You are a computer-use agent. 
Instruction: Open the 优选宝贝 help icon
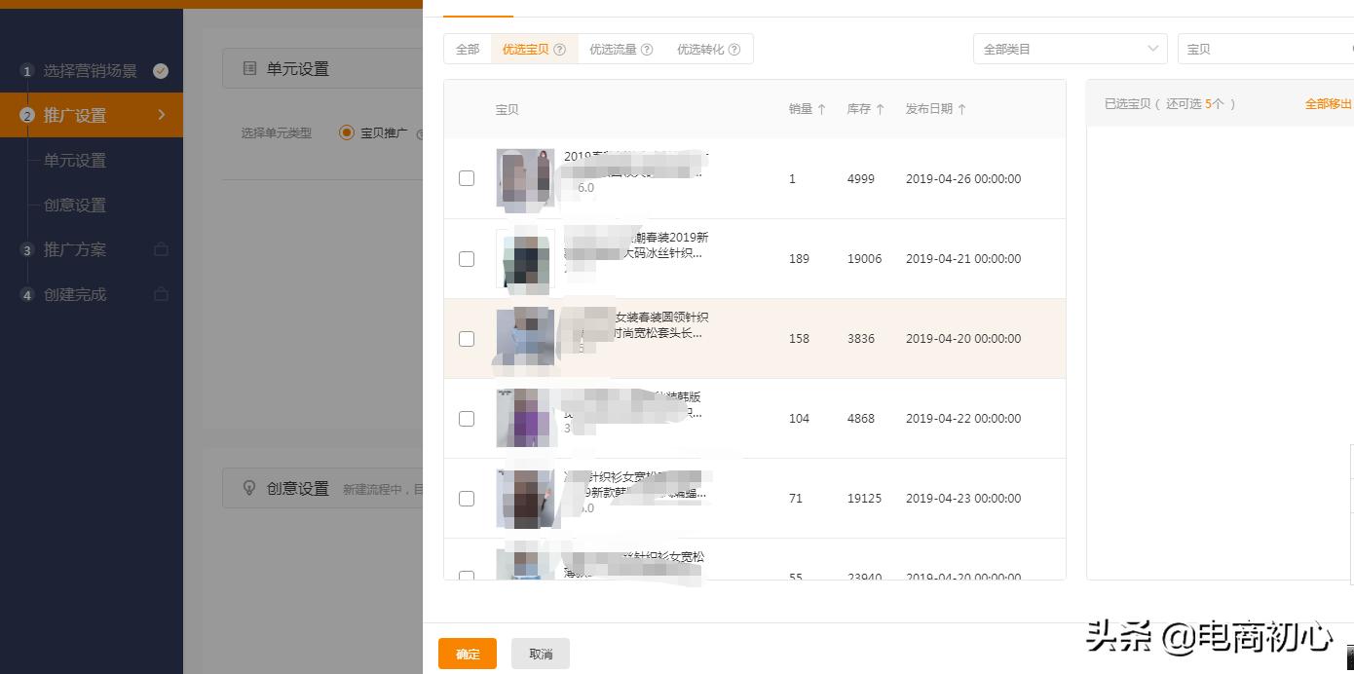(x=561, y=48)
